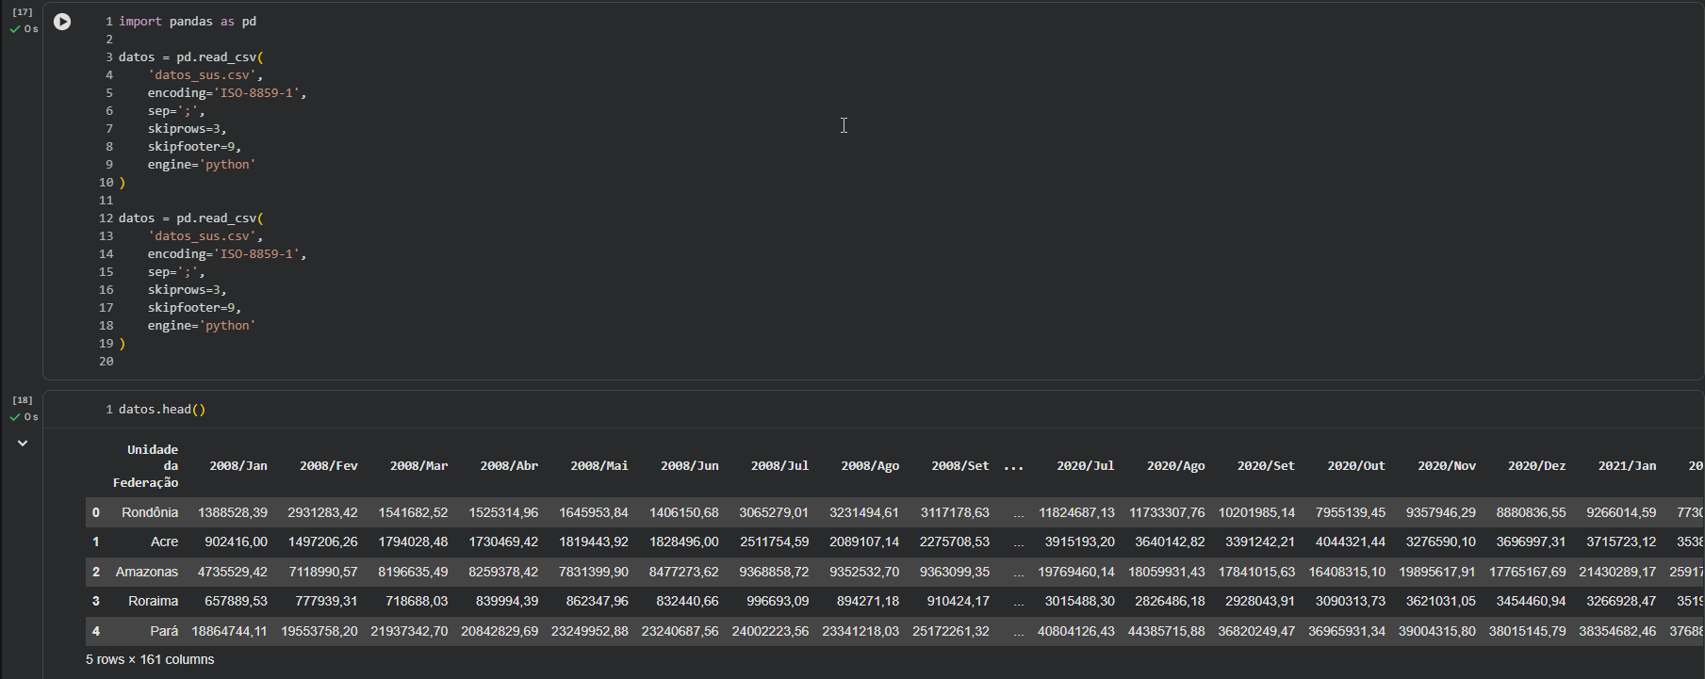The width and height of the screenshot is (1705, 679).
Task: Click the cell value 3391242,21
Action: pyautogui.click(x=1260, y=542)
